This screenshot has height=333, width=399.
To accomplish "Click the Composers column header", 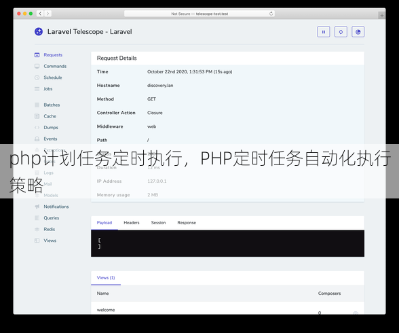I will tap(329, 294).
